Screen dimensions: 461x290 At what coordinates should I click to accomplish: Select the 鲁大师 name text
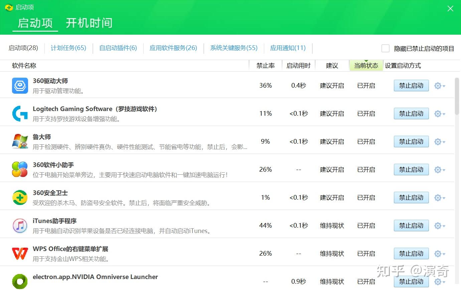[x=42, y=137]
